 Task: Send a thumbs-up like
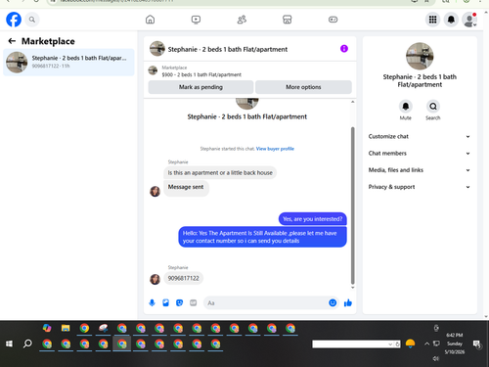[348, 303]
